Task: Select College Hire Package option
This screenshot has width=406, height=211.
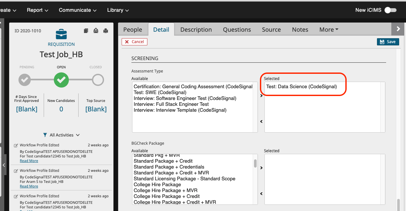Action: [157, 185]
